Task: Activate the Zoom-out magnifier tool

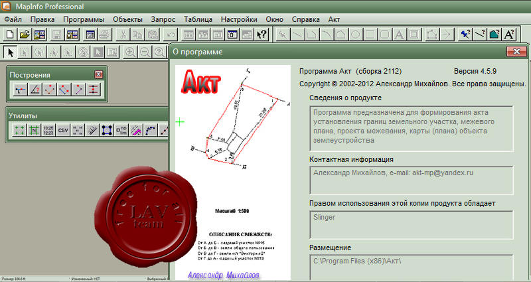Action: click(145, 52)
